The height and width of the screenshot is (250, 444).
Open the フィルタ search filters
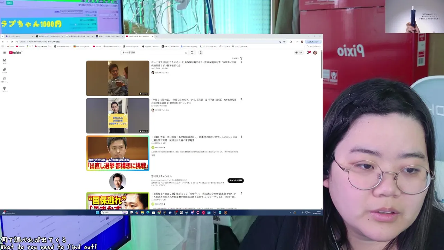pyautogui.click(x=237, y=58)
